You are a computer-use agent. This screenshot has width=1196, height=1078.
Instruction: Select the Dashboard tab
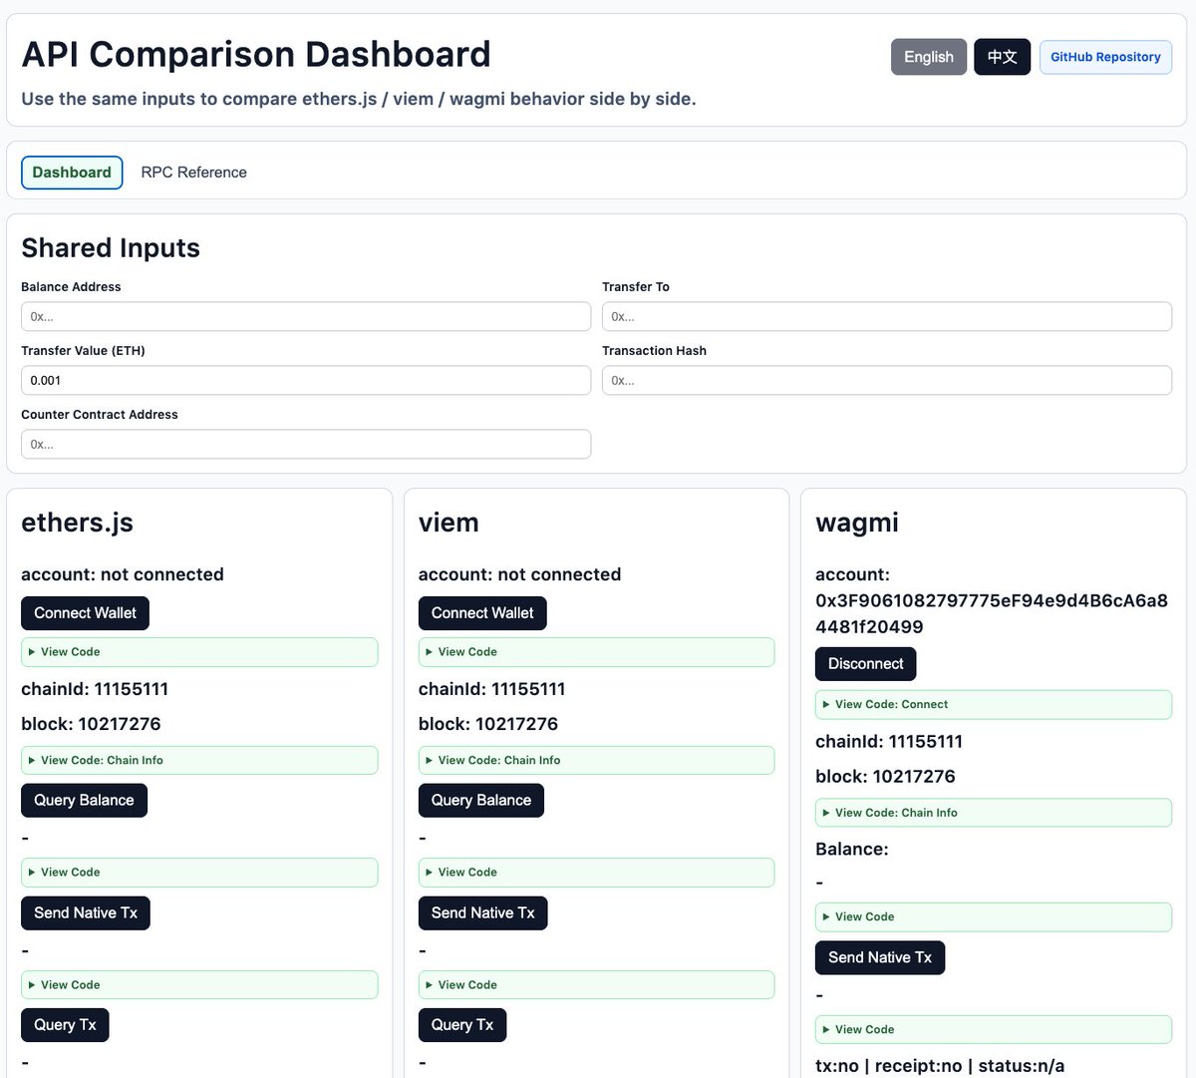[72, 173]
